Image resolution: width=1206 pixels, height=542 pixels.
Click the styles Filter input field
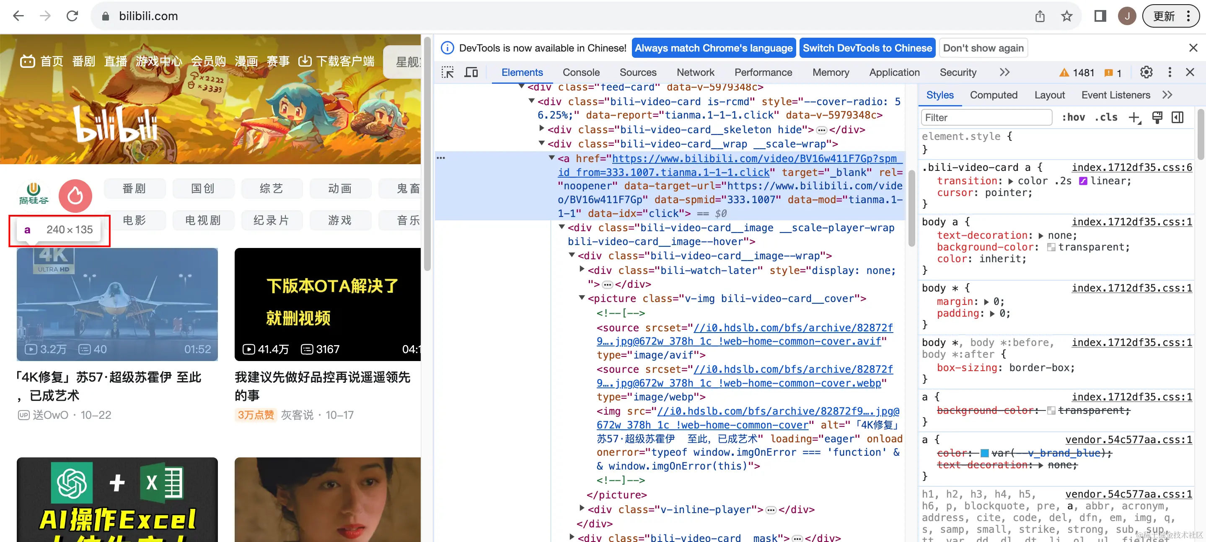[x=986, y=117]
